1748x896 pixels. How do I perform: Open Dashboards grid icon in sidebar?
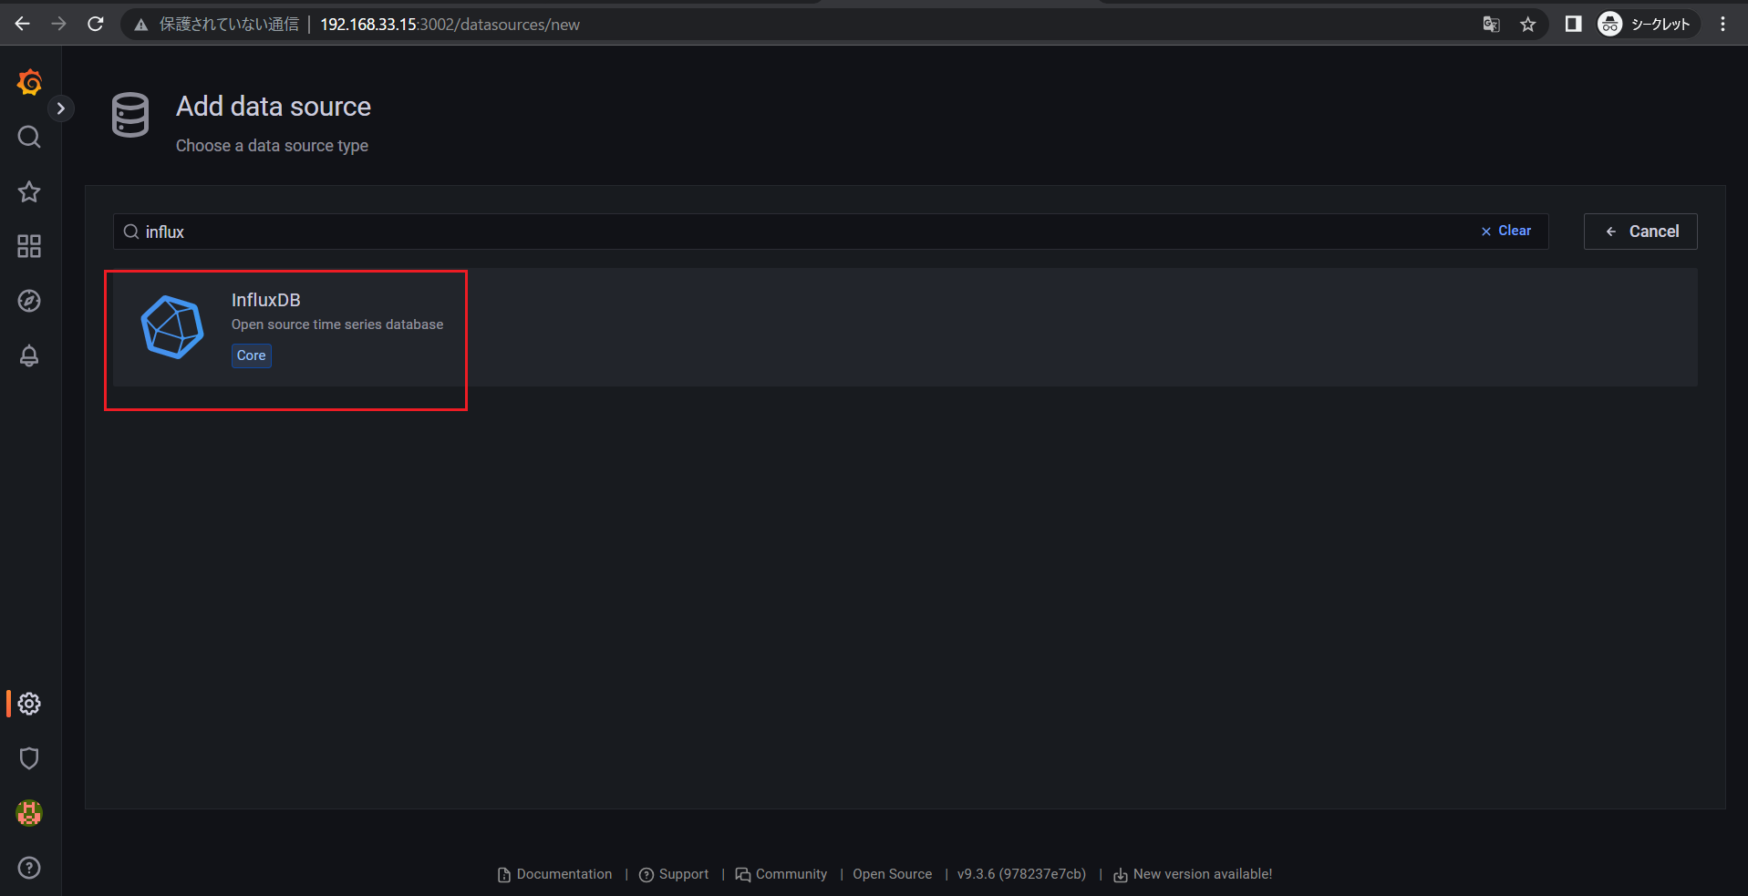[29, 246]
